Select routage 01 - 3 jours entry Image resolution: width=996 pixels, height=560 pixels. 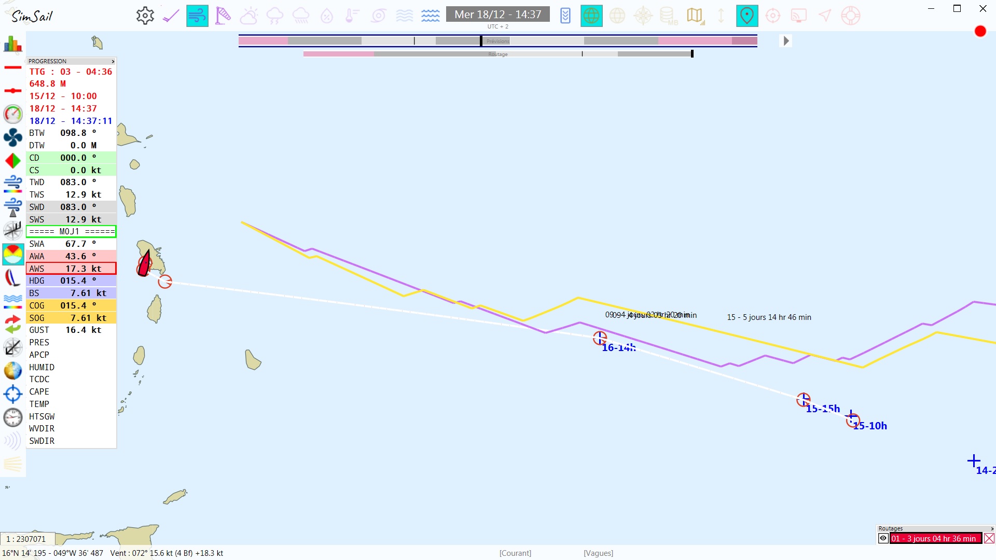pos(935,538)
